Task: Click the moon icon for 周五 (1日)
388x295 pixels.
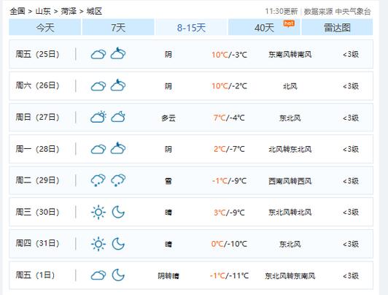Action: 118,275
